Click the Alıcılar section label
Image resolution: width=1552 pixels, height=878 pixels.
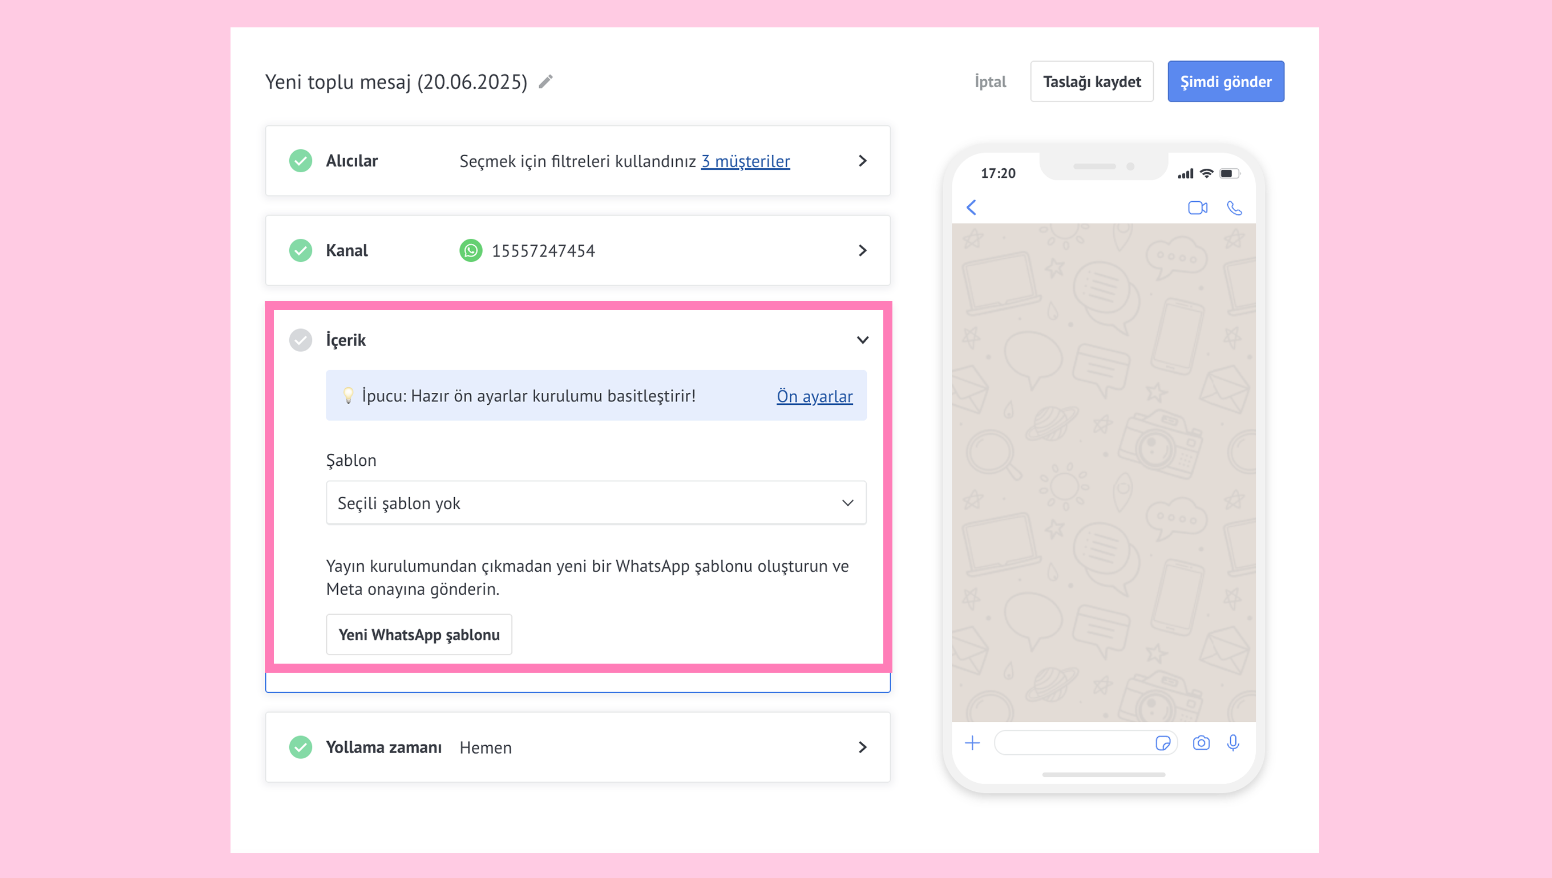pos(352,161)
